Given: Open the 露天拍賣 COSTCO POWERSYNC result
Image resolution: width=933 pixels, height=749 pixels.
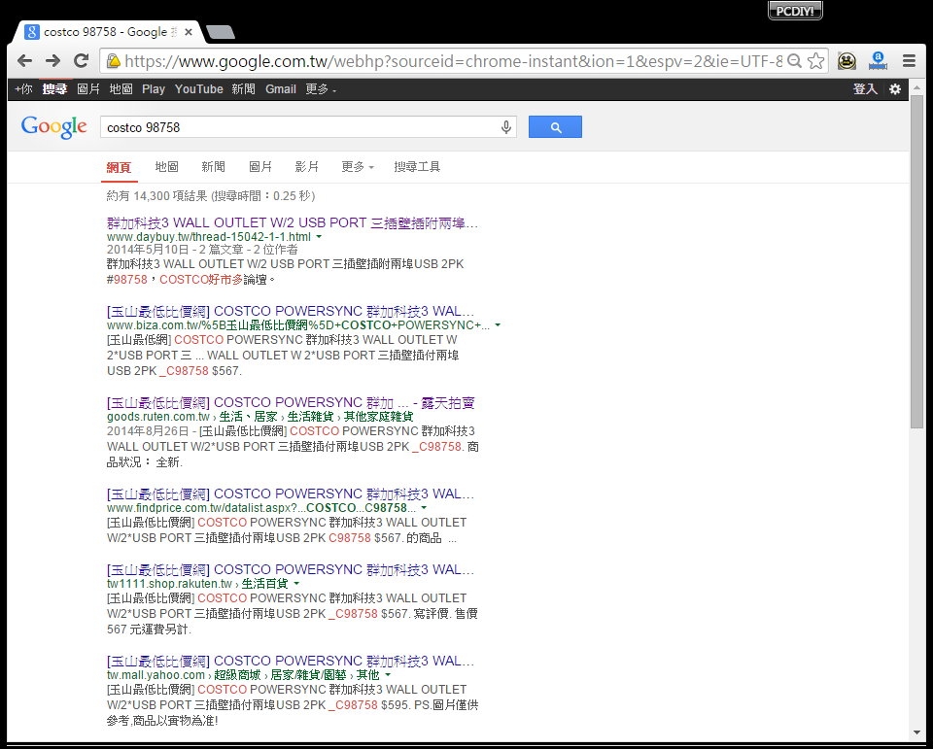Looking at the screenshot, I should (291, 403).
